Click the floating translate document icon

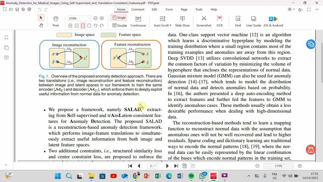(x=311, y=44)
